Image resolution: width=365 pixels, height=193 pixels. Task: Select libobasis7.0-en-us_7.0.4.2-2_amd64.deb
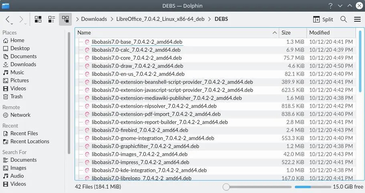coord(138,74)
